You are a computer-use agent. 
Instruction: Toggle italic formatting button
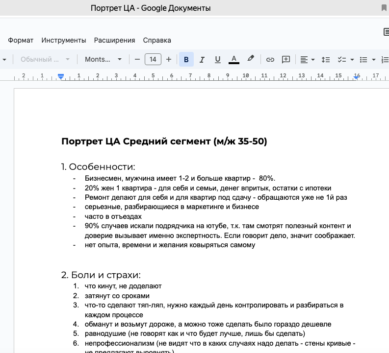click(202, 59)
